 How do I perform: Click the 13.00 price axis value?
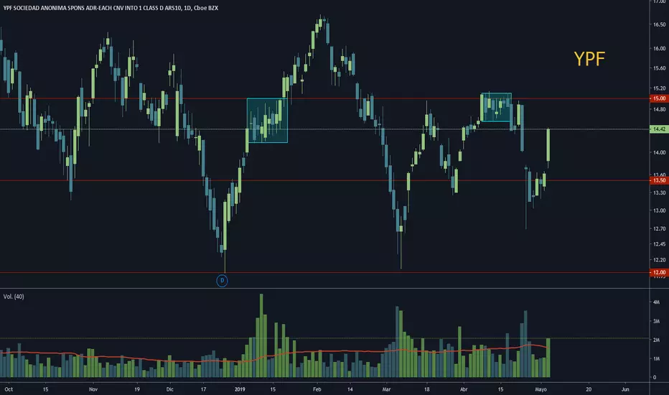(x=659, y=210)
